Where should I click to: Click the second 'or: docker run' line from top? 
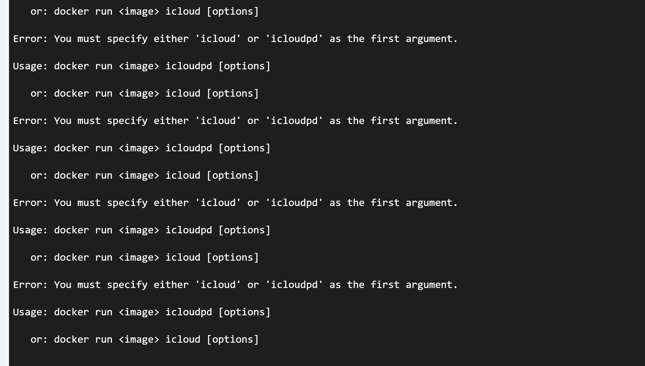click(x=145, y=93)
